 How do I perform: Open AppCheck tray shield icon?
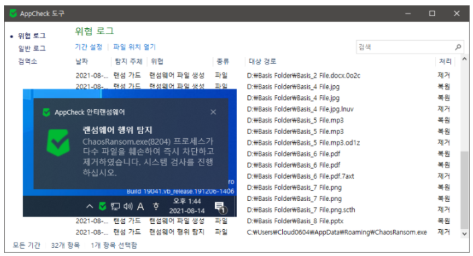(x=103, y=206)
